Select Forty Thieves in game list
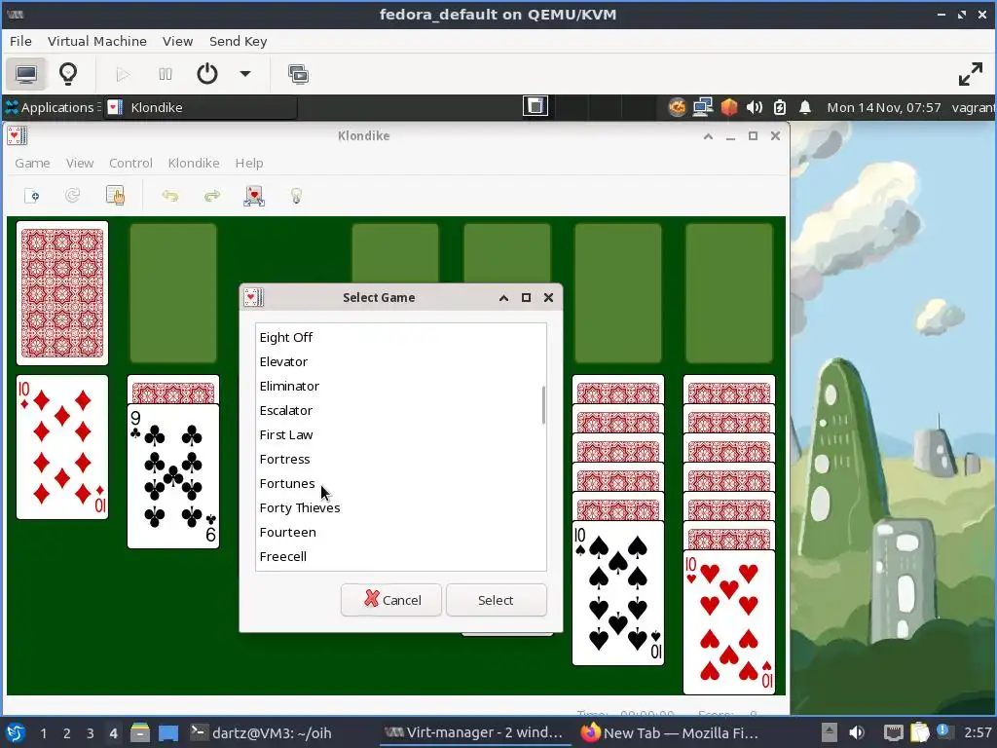997x748 pixels. 400,507
